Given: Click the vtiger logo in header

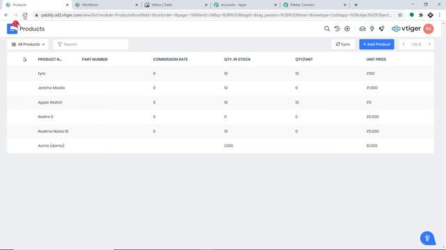Looking at the screenshot, I should click(x=406, y=28).
